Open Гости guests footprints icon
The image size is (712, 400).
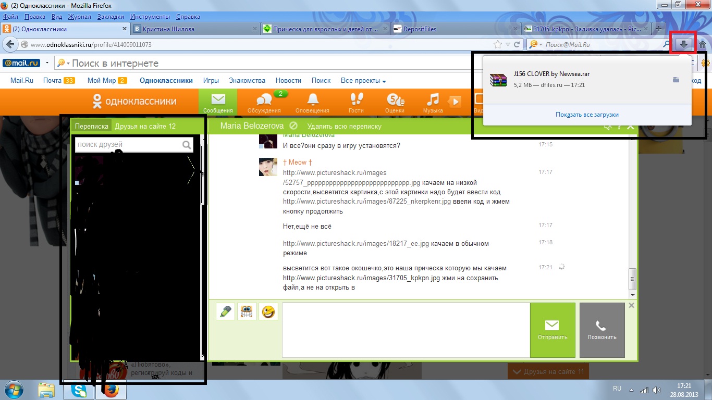tap(356, 102)
